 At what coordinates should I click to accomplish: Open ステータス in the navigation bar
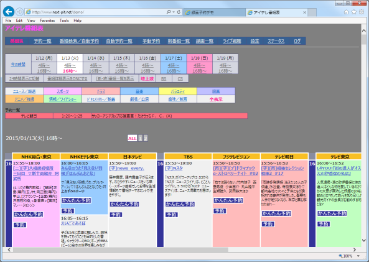coord(276,41)
